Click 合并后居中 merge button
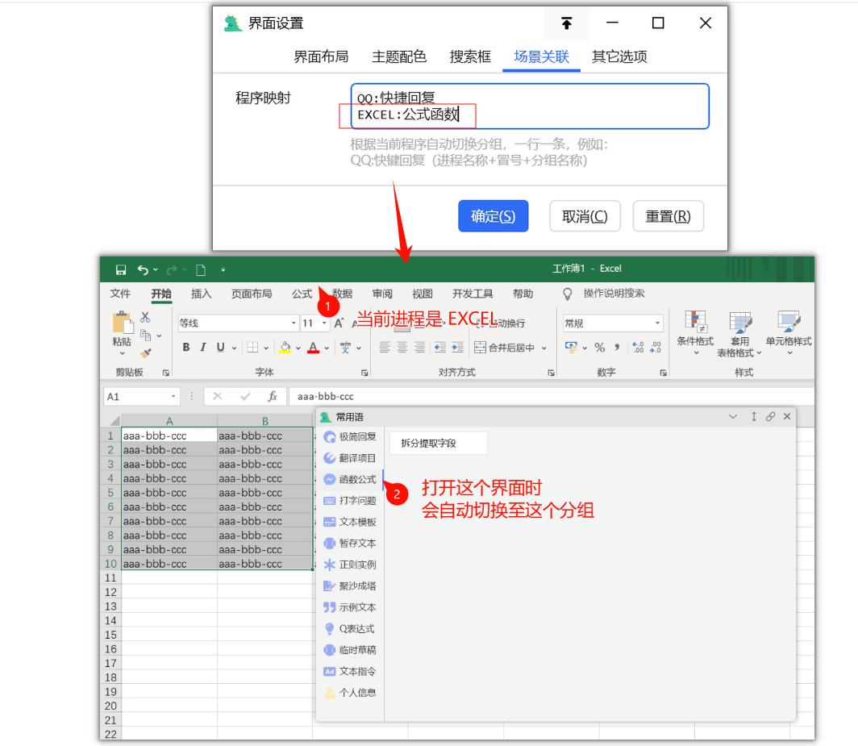The width and height of the screenshot is (858, 746). (505, 347)
